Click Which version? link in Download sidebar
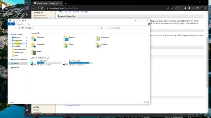Image resolution: width=211 pixels, height=118 pixels. 40,15
